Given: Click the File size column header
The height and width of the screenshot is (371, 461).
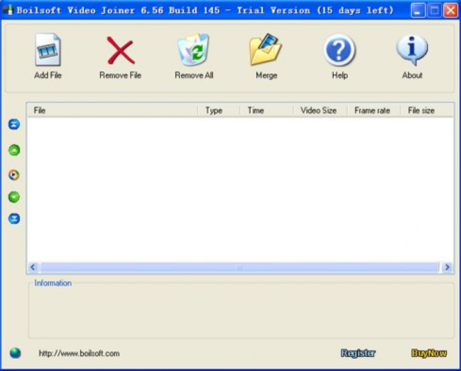Looking at the screenshot, I should point(427,111).
